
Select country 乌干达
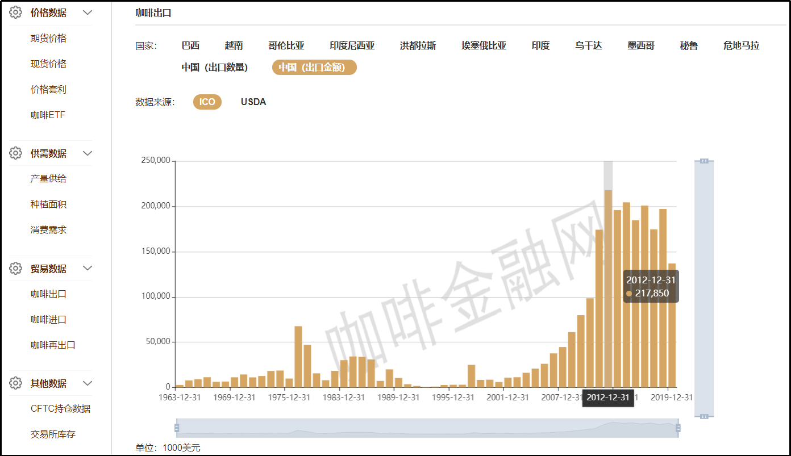pyautogui.click(x=589, y=45)
